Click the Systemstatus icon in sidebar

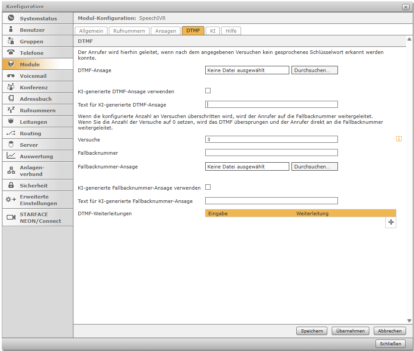pyautogui.click(x=11, y=19)
